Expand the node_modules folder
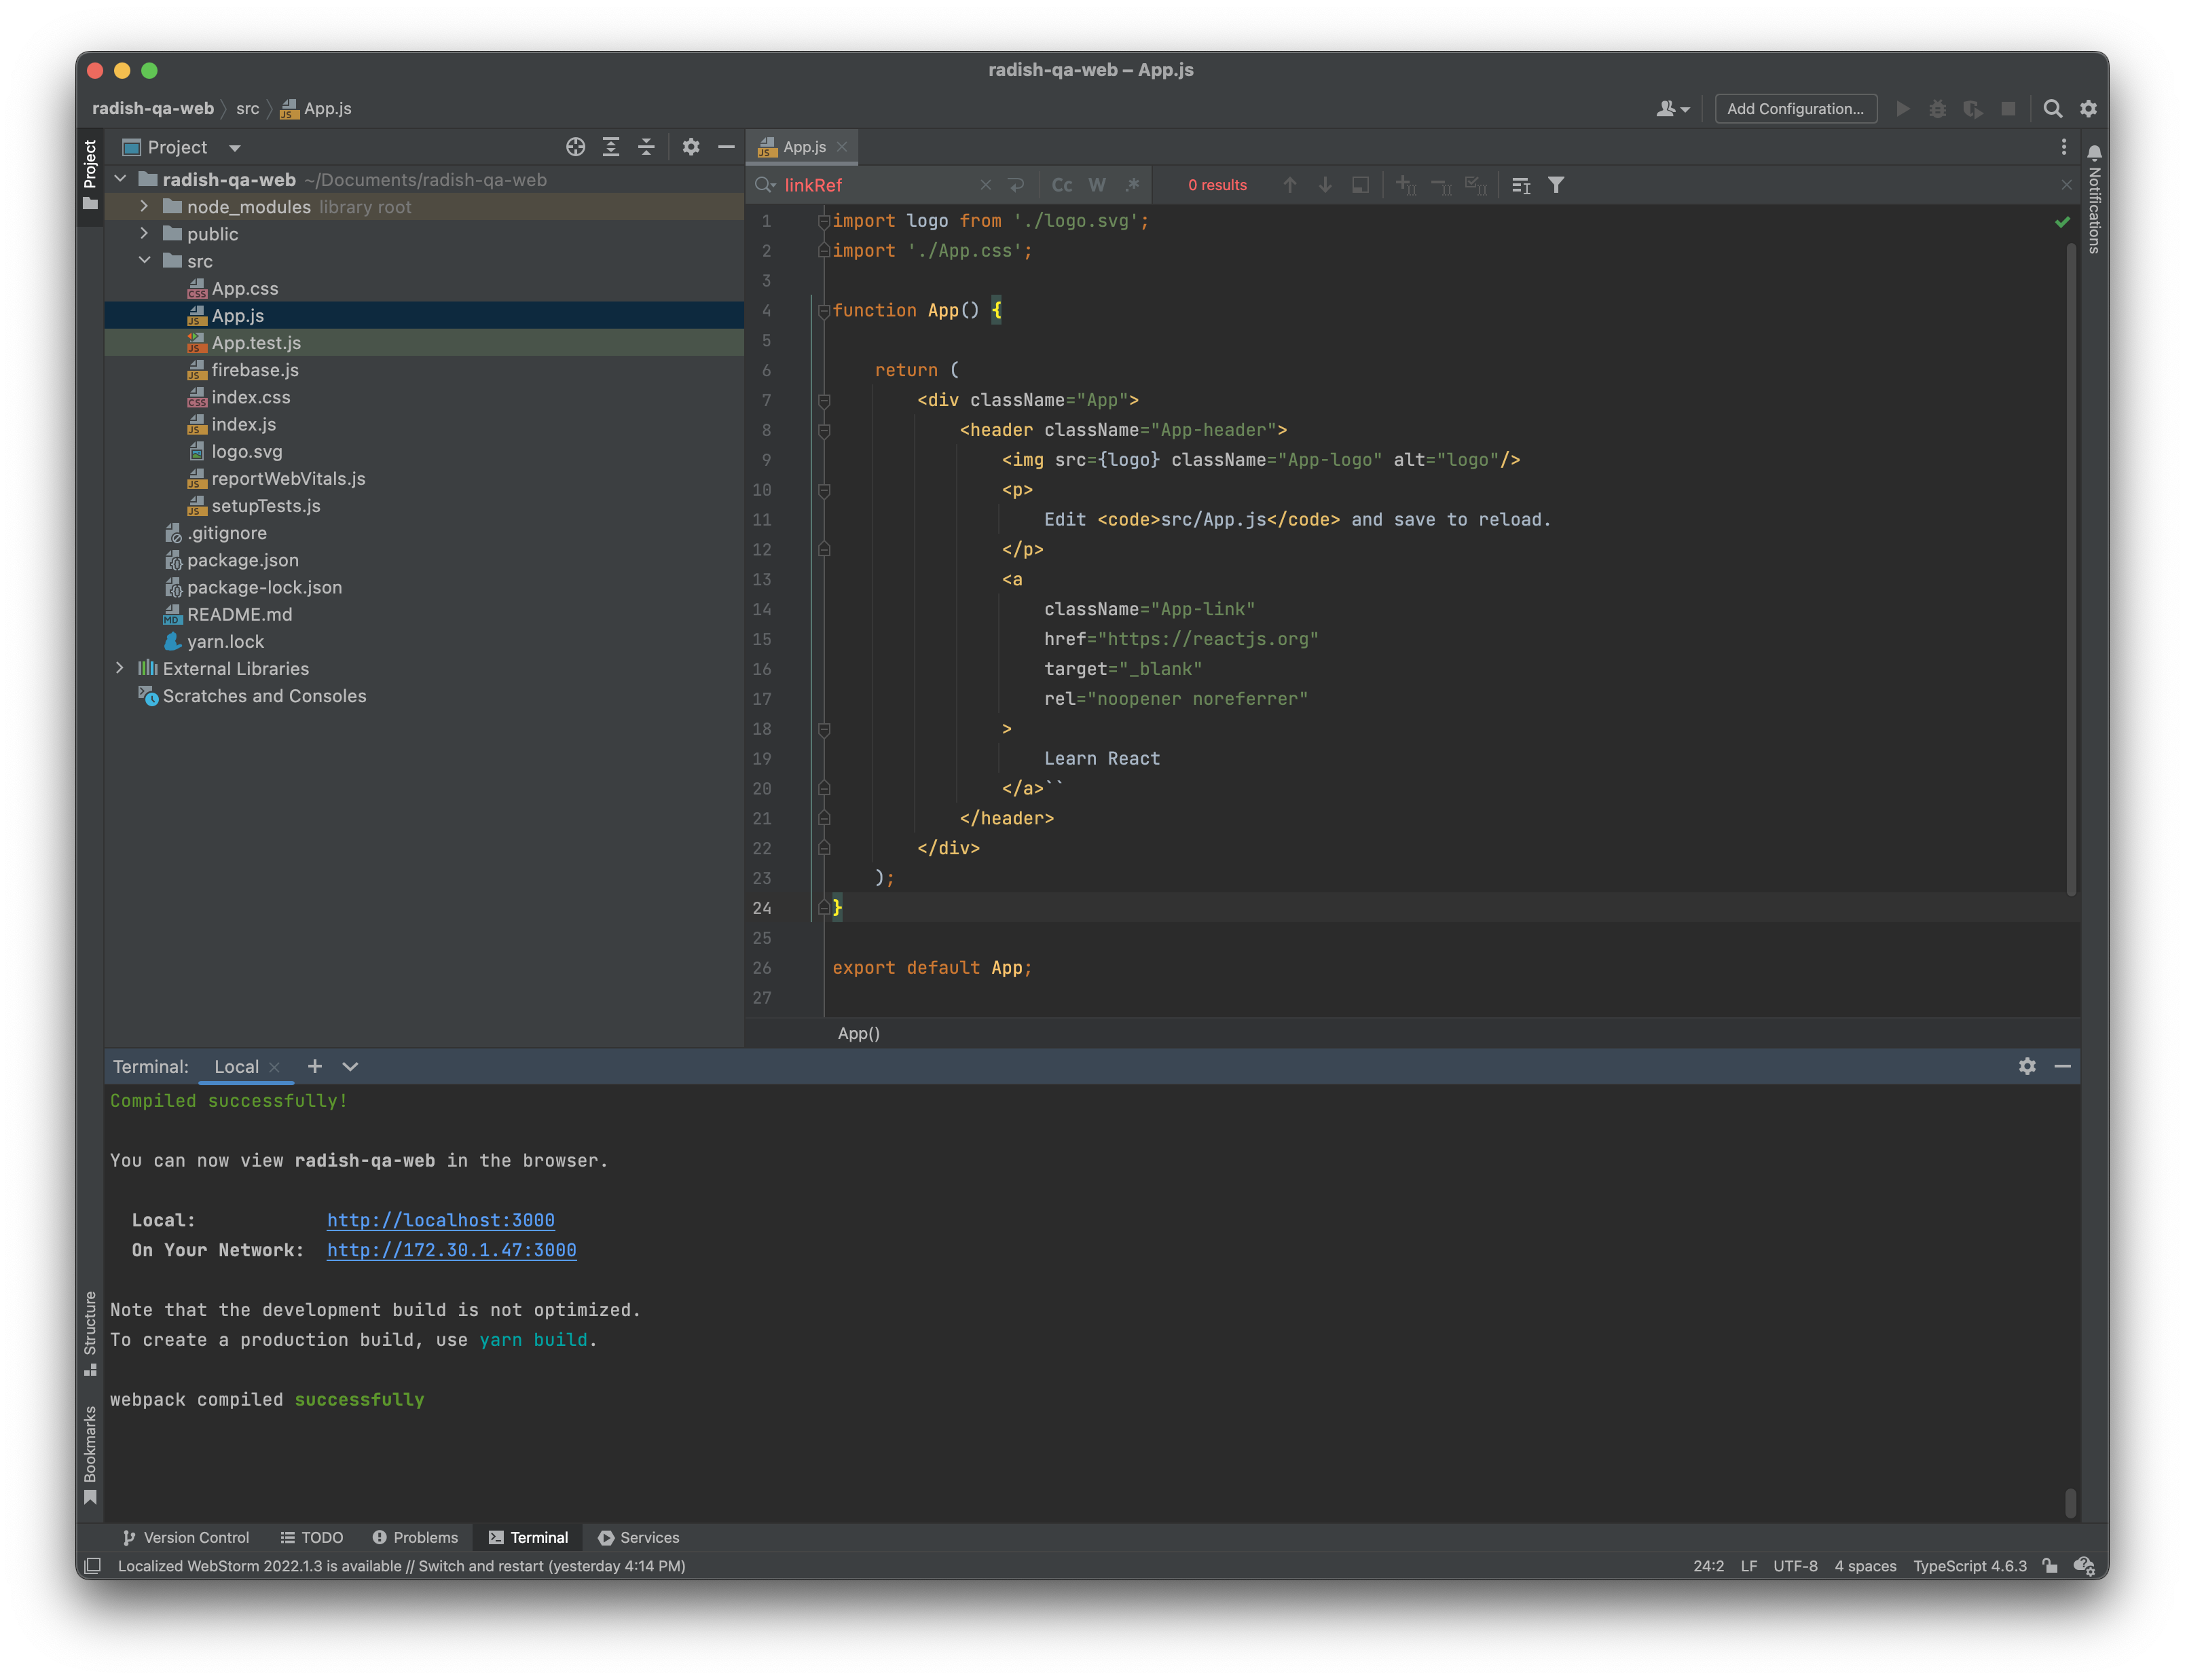2185x1680 pixels. pos(144,207)
